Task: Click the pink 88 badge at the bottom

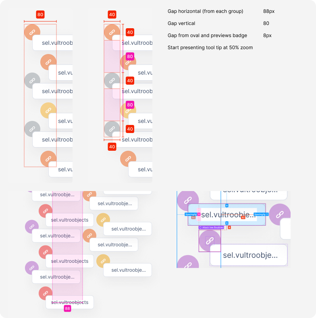Action: [67, 308]
